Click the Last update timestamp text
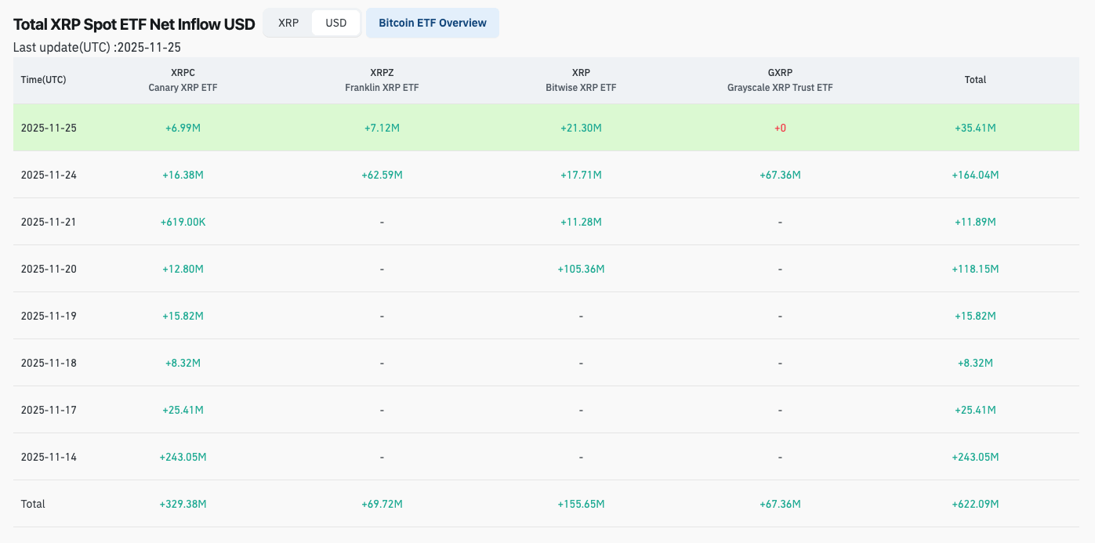Screen dimensions: 1095x543 tap(96, 47)
